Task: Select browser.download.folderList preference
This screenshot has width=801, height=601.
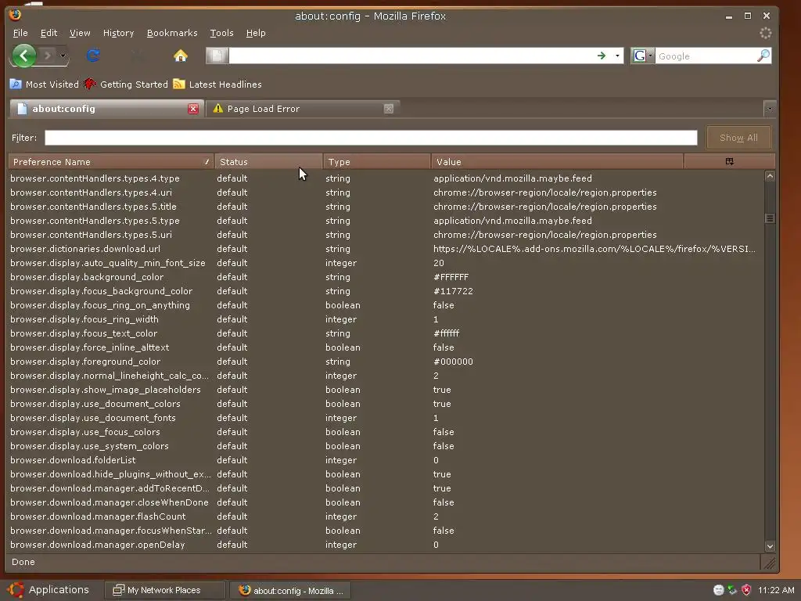Action: [x=386, y=460]
